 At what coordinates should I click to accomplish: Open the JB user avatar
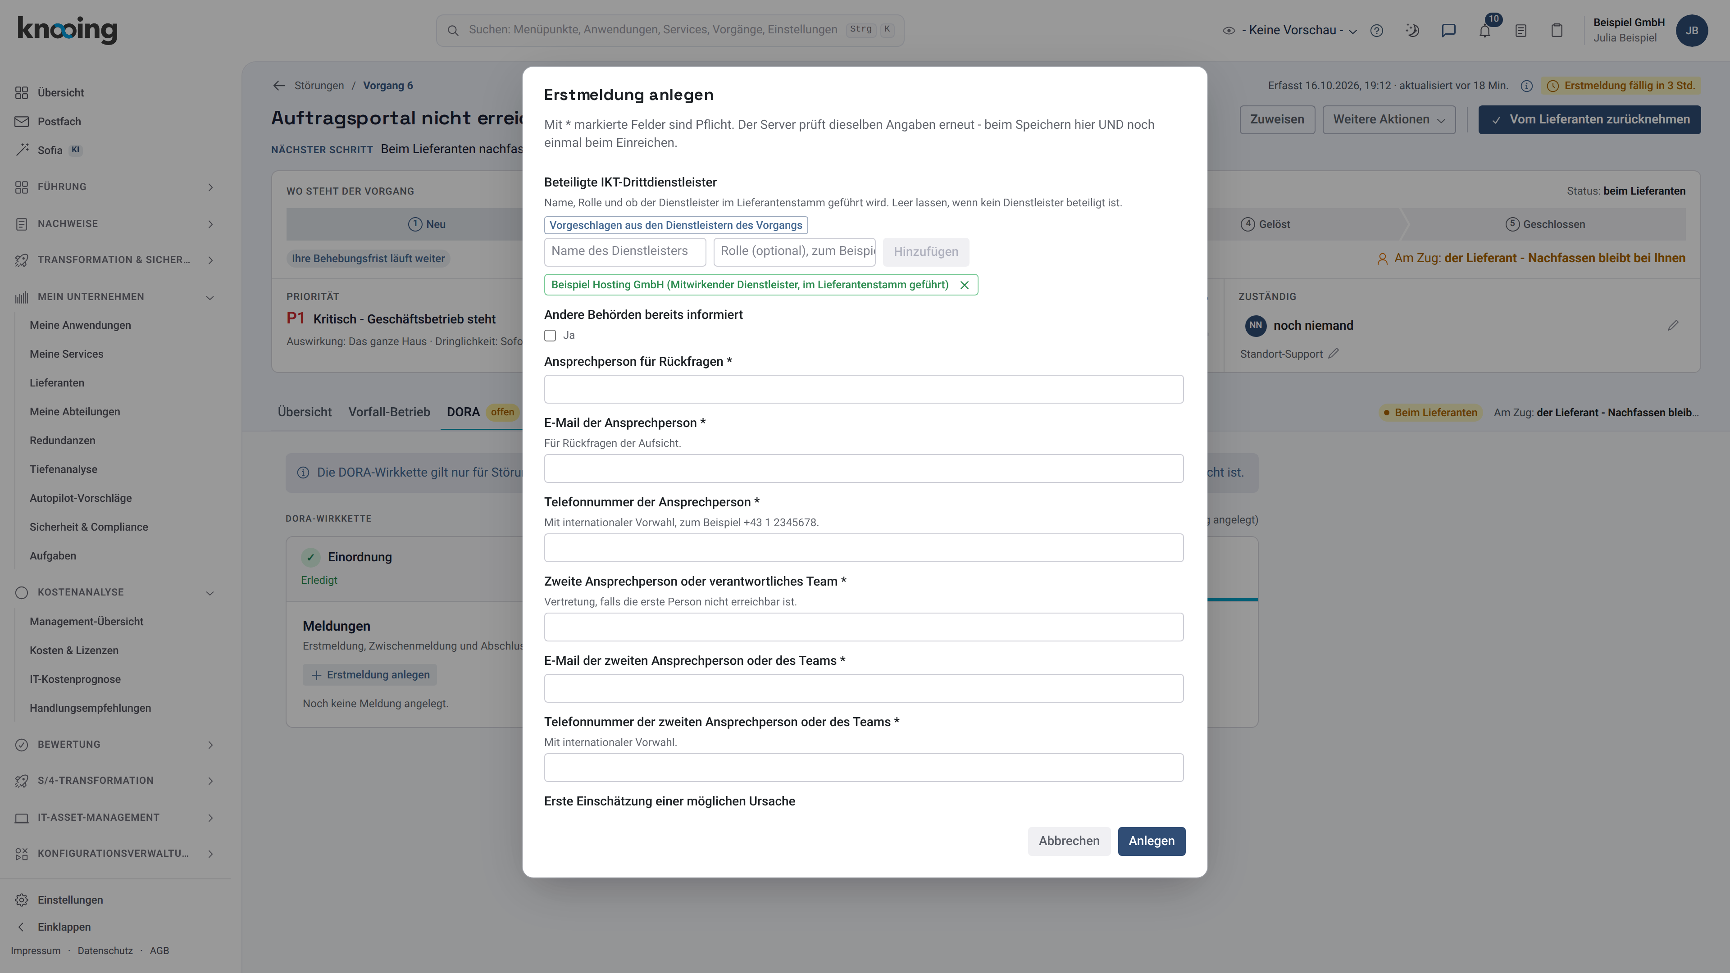click(x=1692, y=30)
